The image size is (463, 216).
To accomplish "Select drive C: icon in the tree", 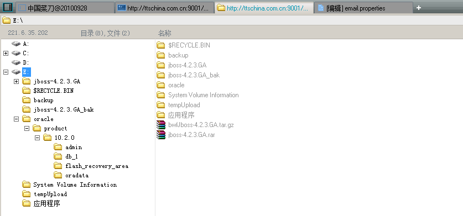I will (16, 54).
